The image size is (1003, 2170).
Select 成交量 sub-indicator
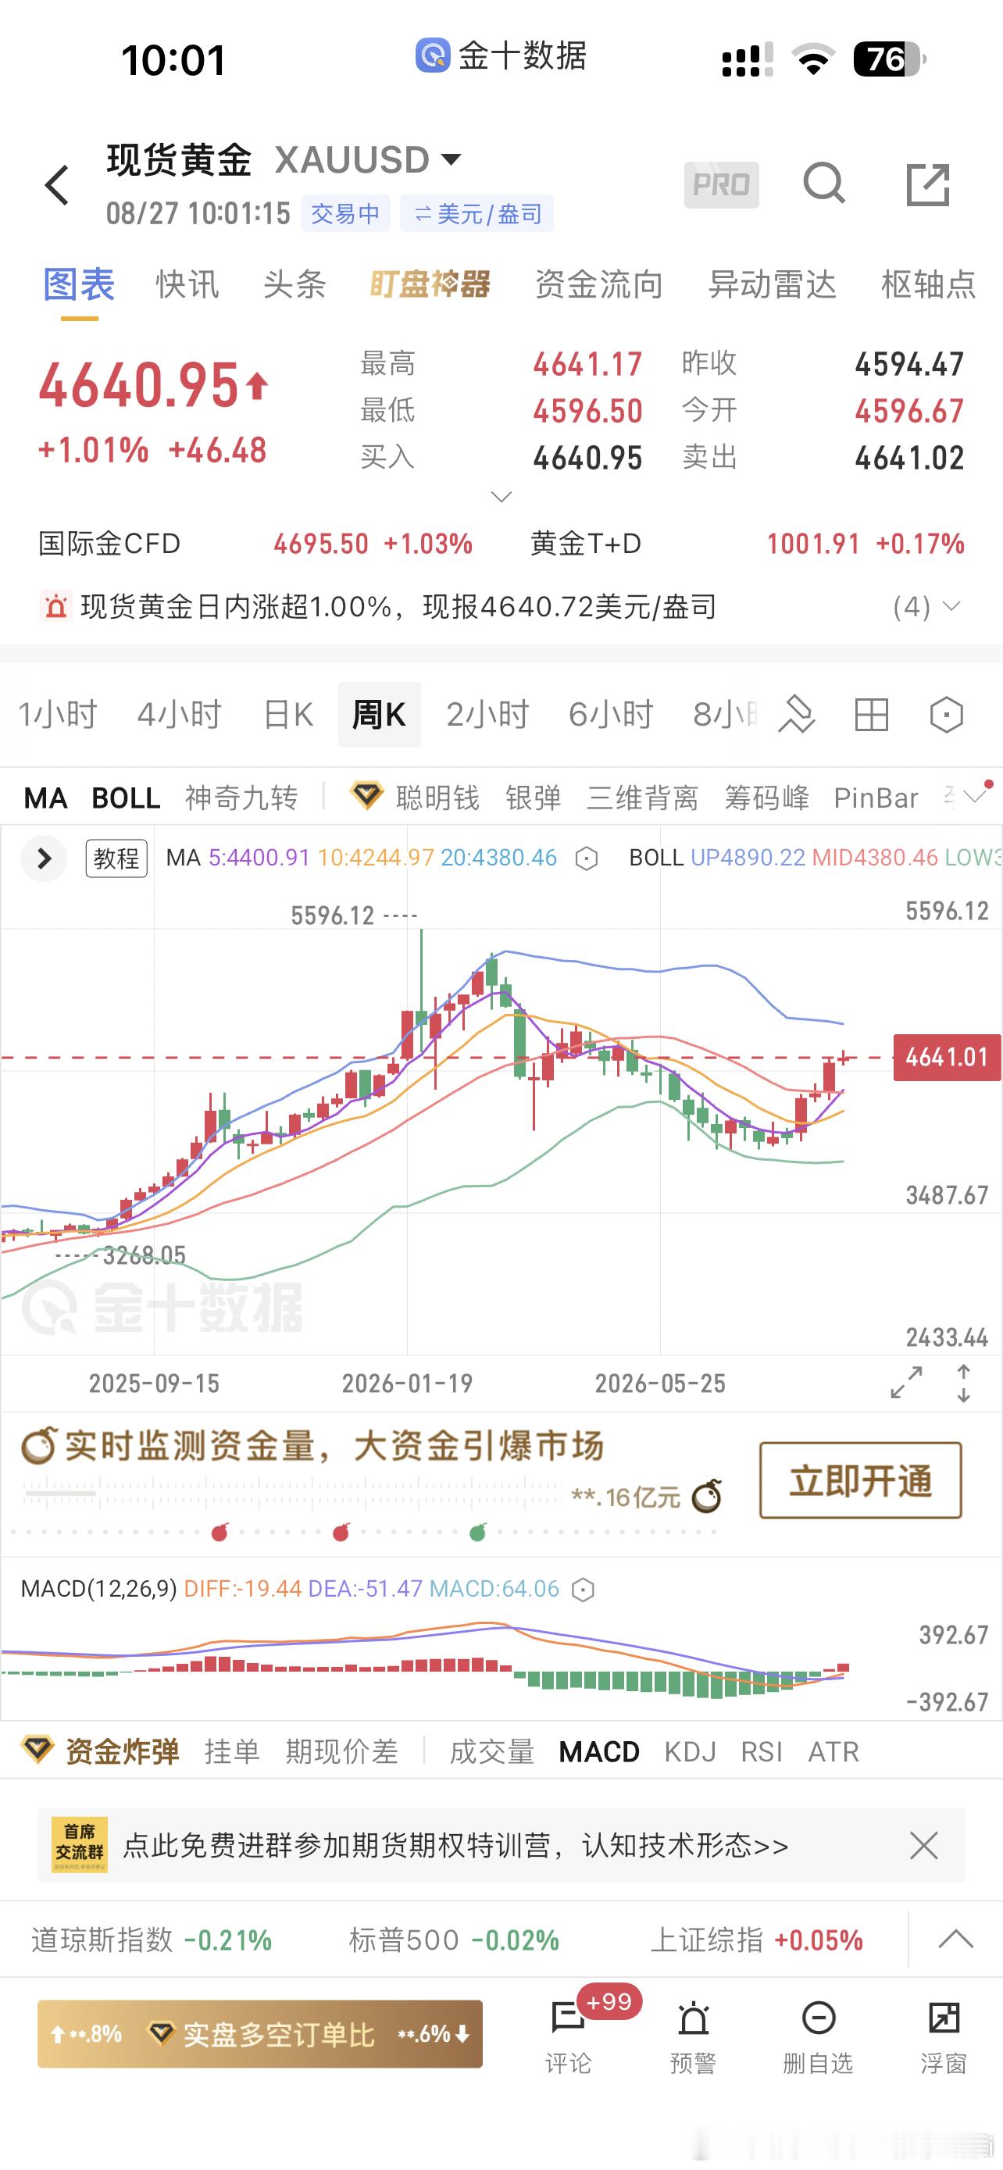[x=492, y=1751]
